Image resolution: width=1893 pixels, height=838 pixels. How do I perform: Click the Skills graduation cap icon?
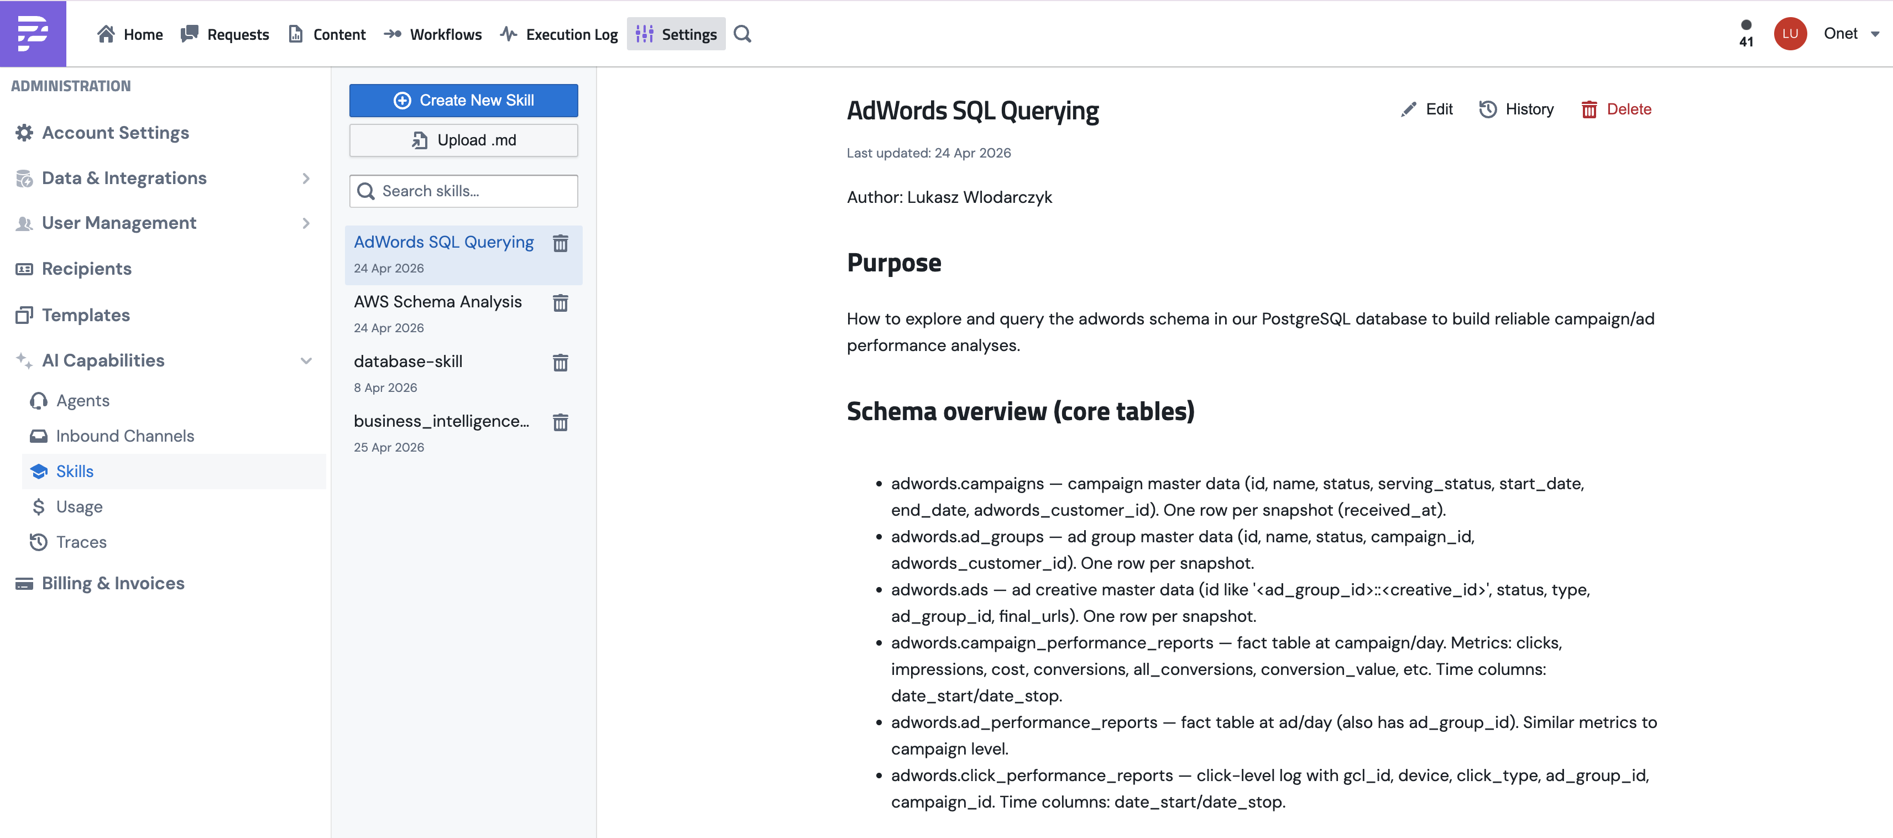(38, 472)
